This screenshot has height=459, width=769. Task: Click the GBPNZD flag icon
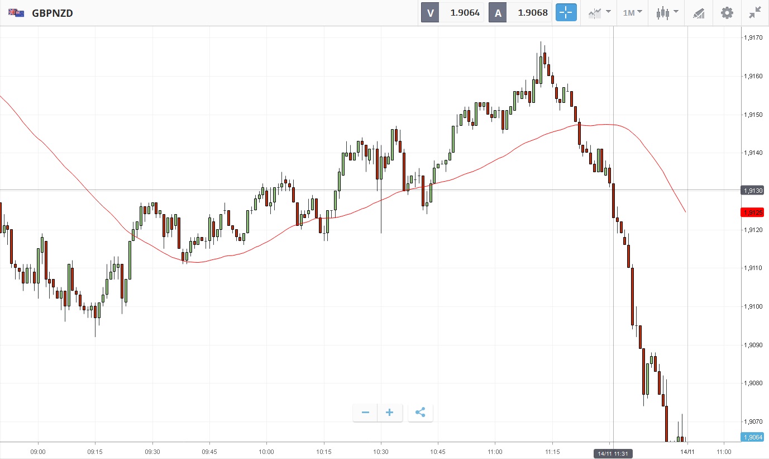click(x=16, y=12)
